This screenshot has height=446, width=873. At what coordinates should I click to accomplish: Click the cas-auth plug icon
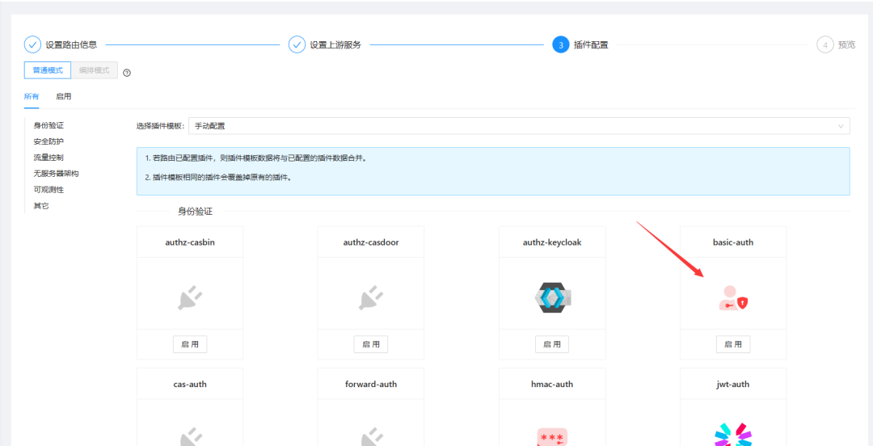(x=190, y=438)
